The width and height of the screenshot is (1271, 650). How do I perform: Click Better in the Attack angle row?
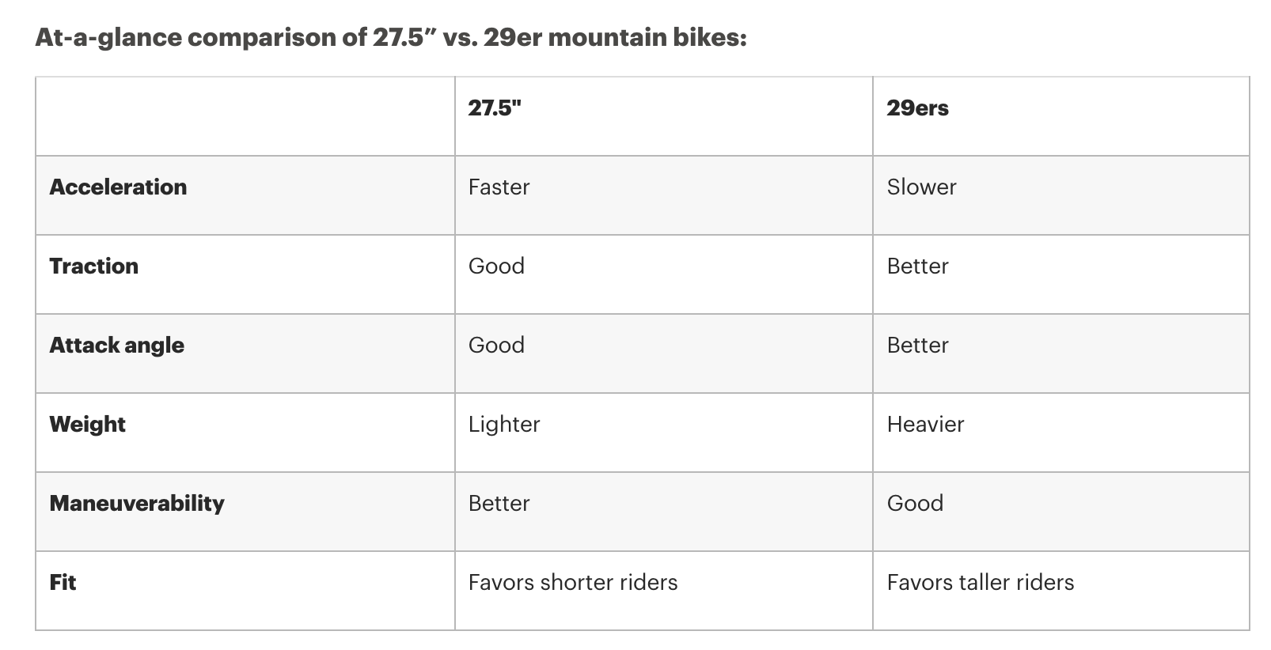click(x=917, y=346)
